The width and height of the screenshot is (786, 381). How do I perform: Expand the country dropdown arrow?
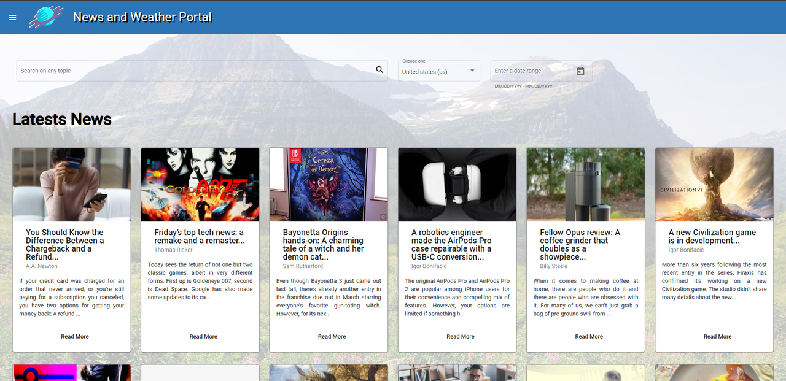pyautogui.click(x=472, y=71)
